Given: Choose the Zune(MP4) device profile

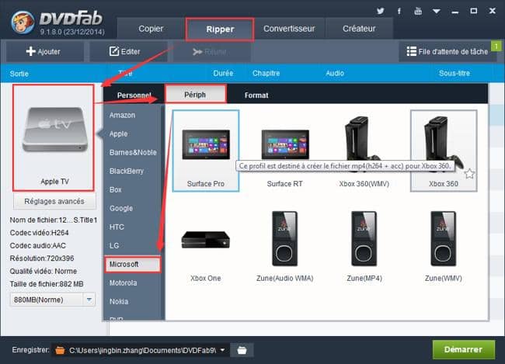Looking at the screenshot, I should [x=364, y=246].
